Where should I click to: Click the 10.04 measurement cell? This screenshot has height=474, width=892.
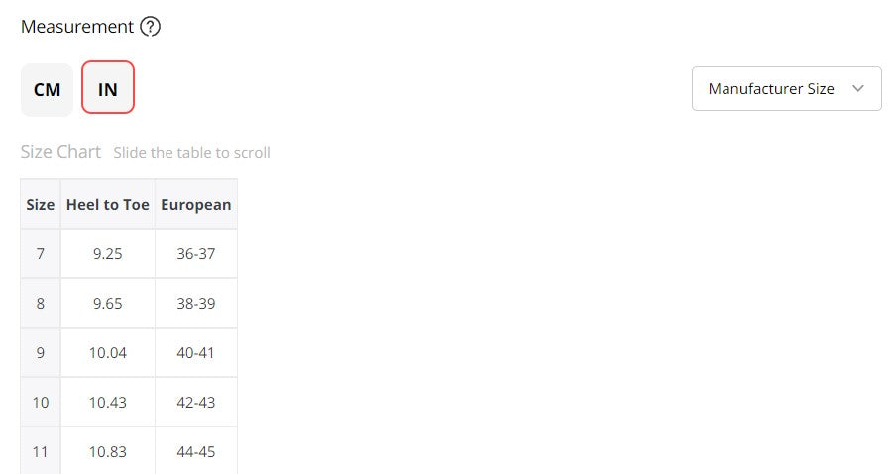[x=108, y=353]
